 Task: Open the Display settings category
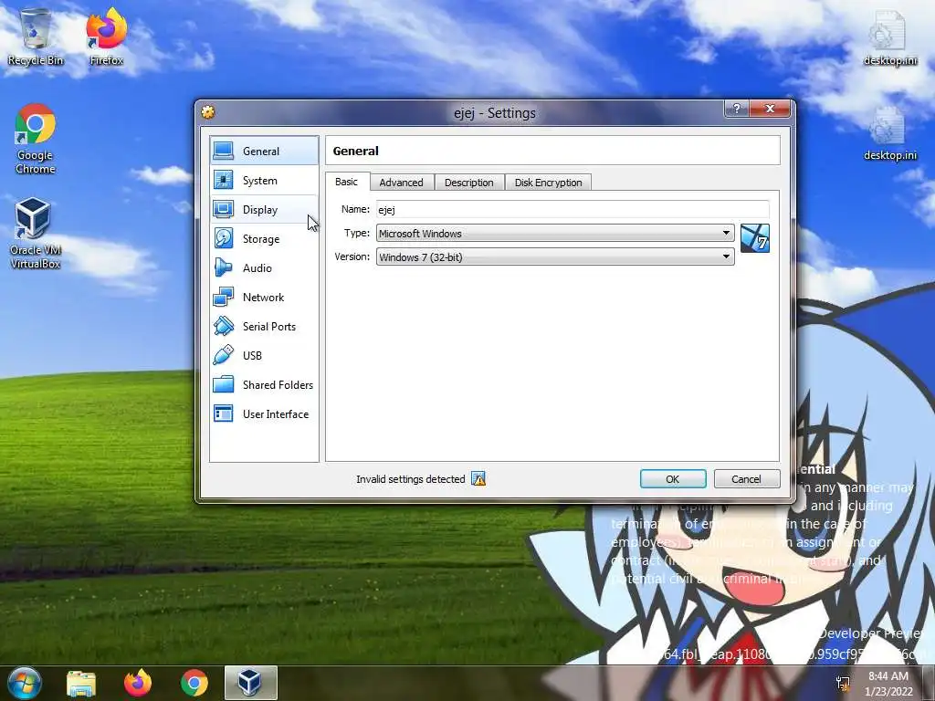click(264, 209)
